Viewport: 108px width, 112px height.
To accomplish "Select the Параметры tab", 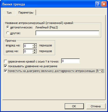I will (26, 13).
